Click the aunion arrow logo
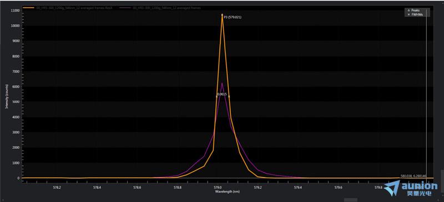 (392, 188)
